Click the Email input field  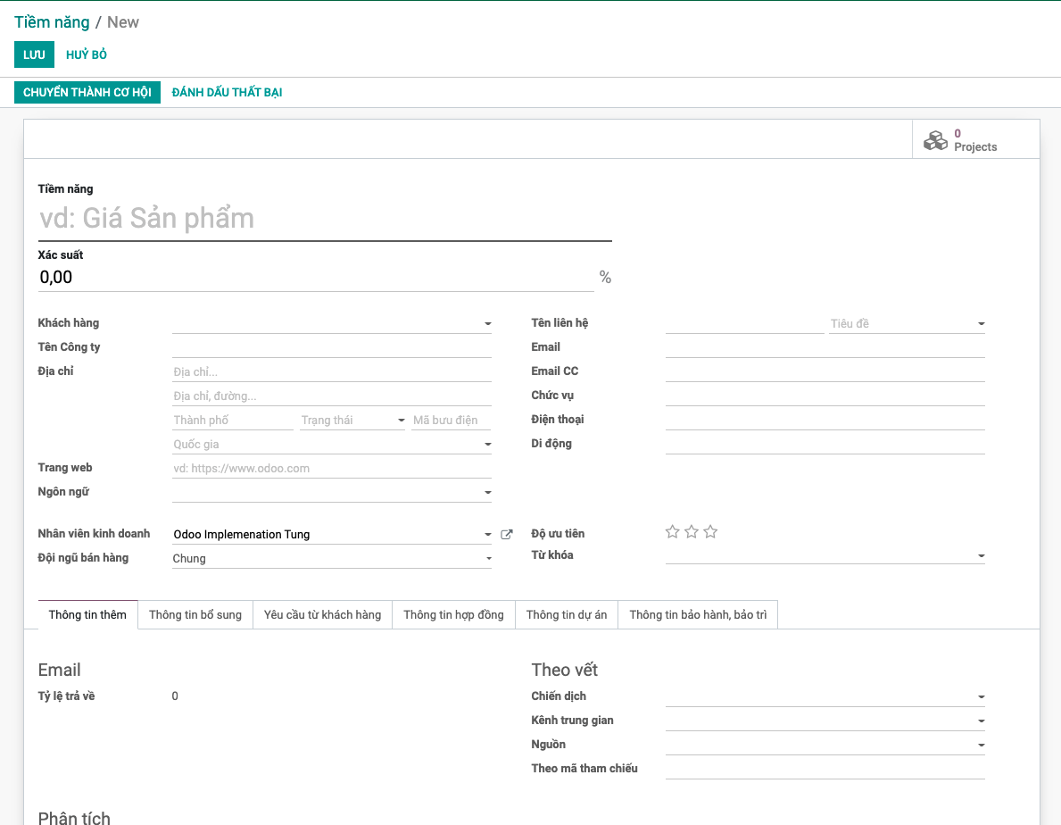click(825, 347)
